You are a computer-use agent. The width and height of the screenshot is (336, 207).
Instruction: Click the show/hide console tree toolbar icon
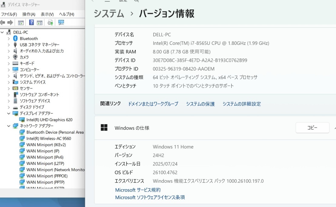(x=21, y=22)
